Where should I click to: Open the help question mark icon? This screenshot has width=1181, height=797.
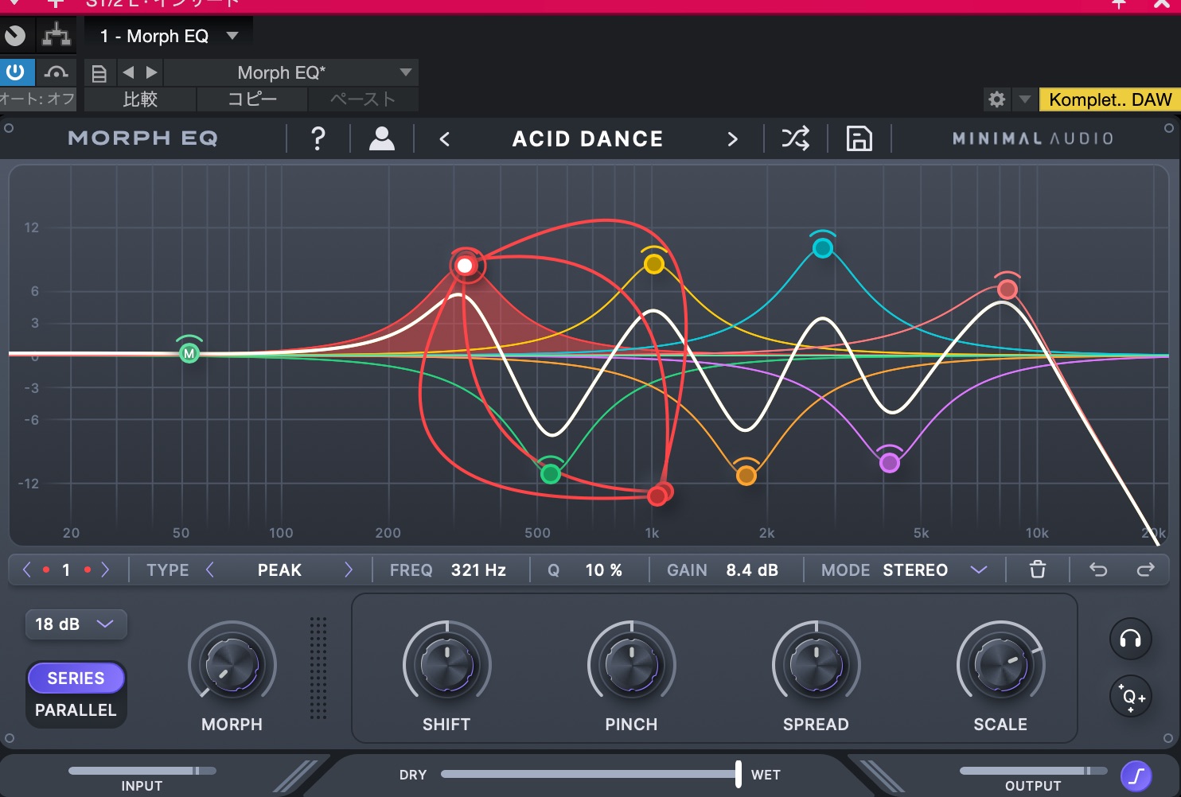(318, 138)
